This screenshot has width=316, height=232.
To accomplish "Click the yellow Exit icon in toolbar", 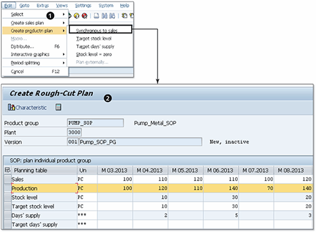I will (x=77, y=16).
